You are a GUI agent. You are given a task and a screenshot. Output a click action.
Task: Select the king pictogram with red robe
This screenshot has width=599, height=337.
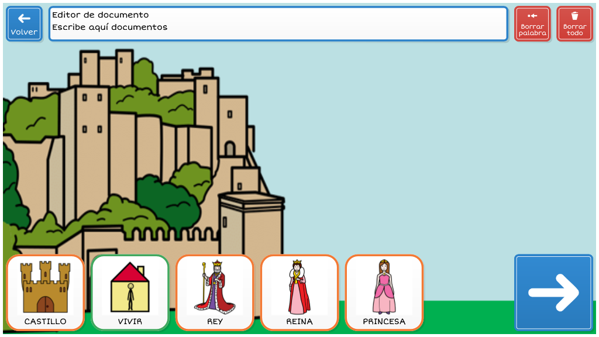[215, 288]
